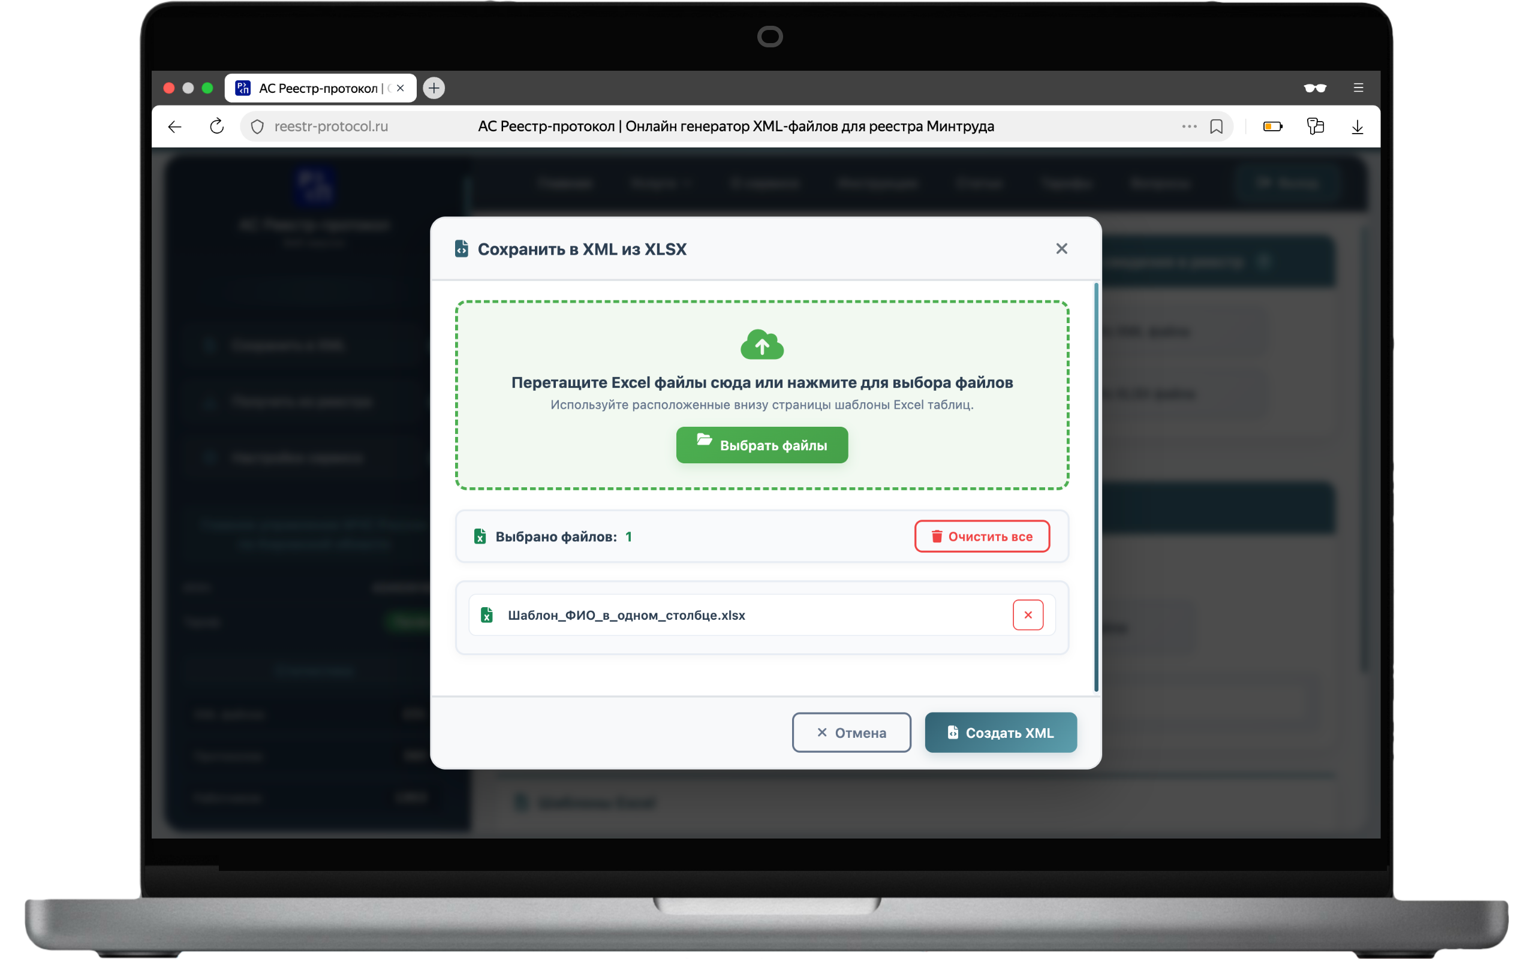The width and height of the screenshot is (1535, 959).
Task: Open the browser new tab plus button
Action: 434,88
